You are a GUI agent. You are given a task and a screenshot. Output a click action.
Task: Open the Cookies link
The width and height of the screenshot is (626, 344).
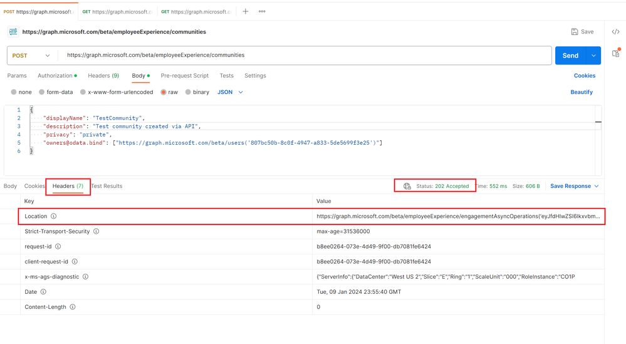click(x=585, y=75)
